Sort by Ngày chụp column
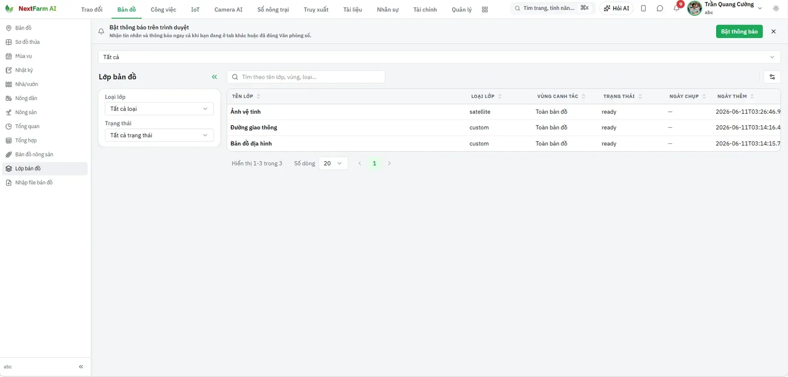This screenshot has width=788, height=377. click(688, 96)
